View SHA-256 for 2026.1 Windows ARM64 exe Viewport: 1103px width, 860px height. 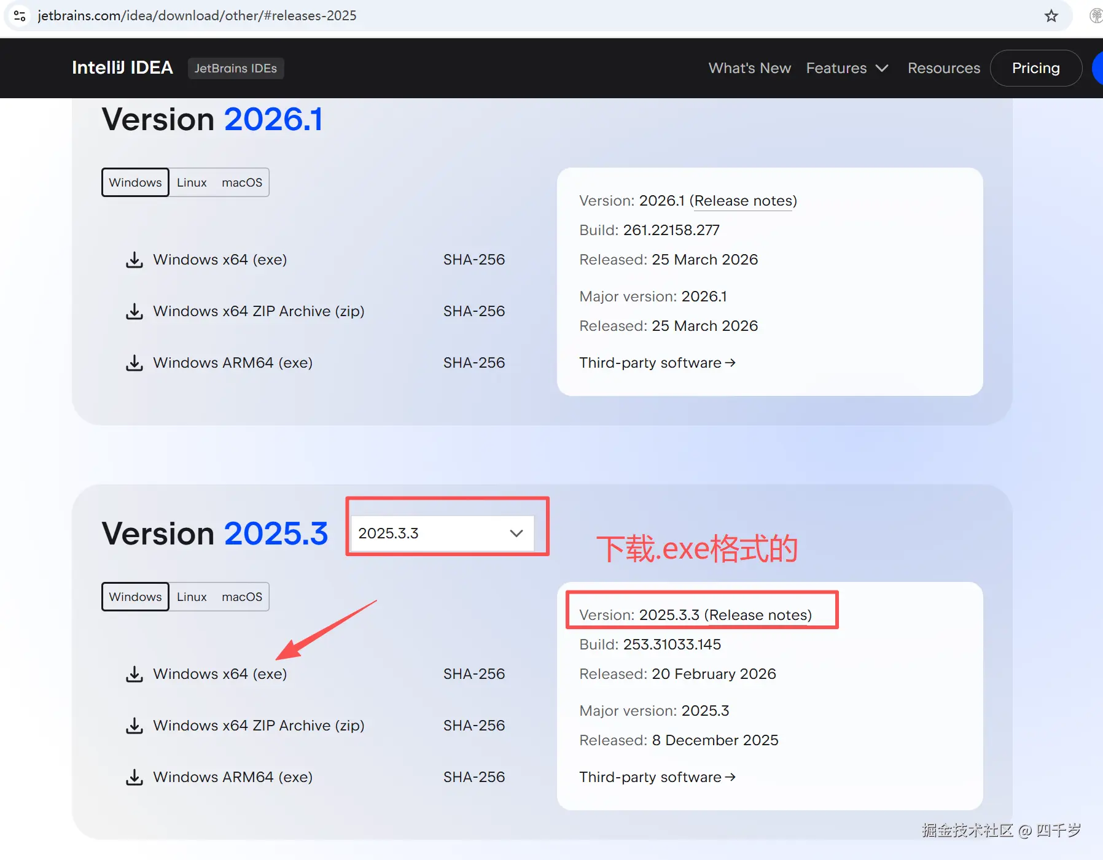[x=474, y=363]
